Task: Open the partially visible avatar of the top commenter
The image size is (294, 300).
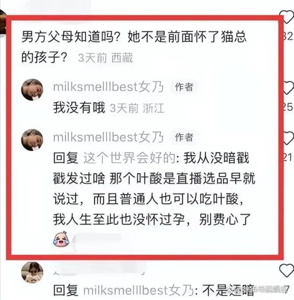Action: (x=3, y=22)
